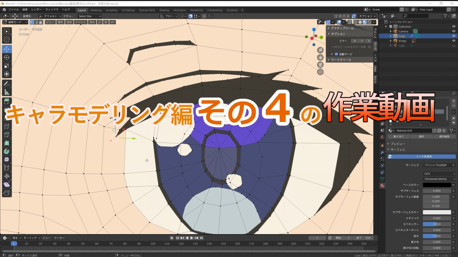Screen dimensions: 458x257
Task: Switch to the Sculpting workspace tab
Action: (x=112, y=10)
